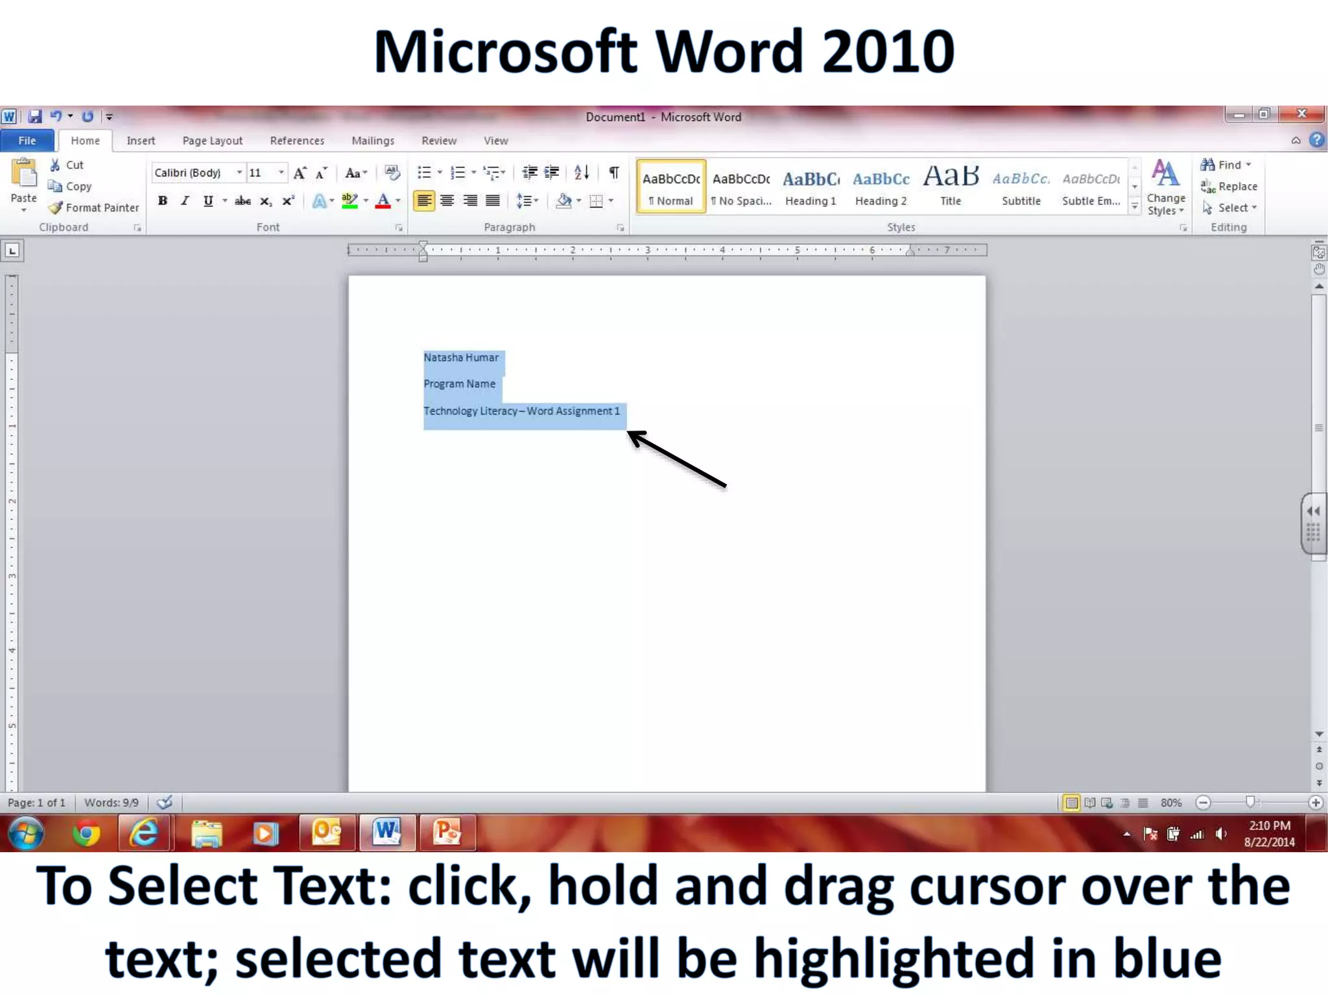Click the Undo arrow icon
Screen dimensions: 1328x996
[56, 116]
